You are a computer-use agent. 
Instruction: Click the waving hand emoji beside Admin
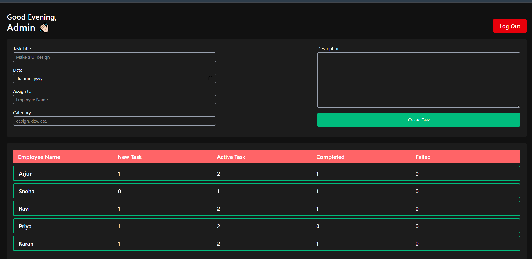44,28
